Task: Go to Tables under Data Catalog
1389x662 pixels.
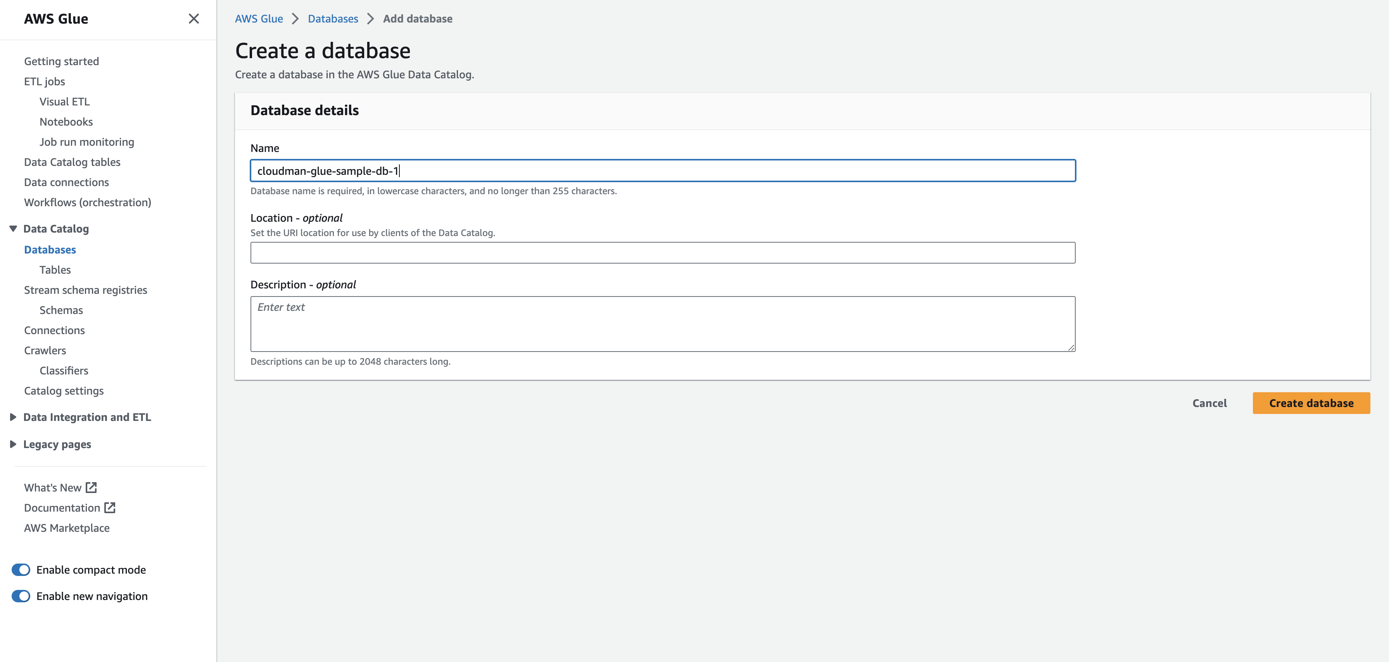Action: 55,269
